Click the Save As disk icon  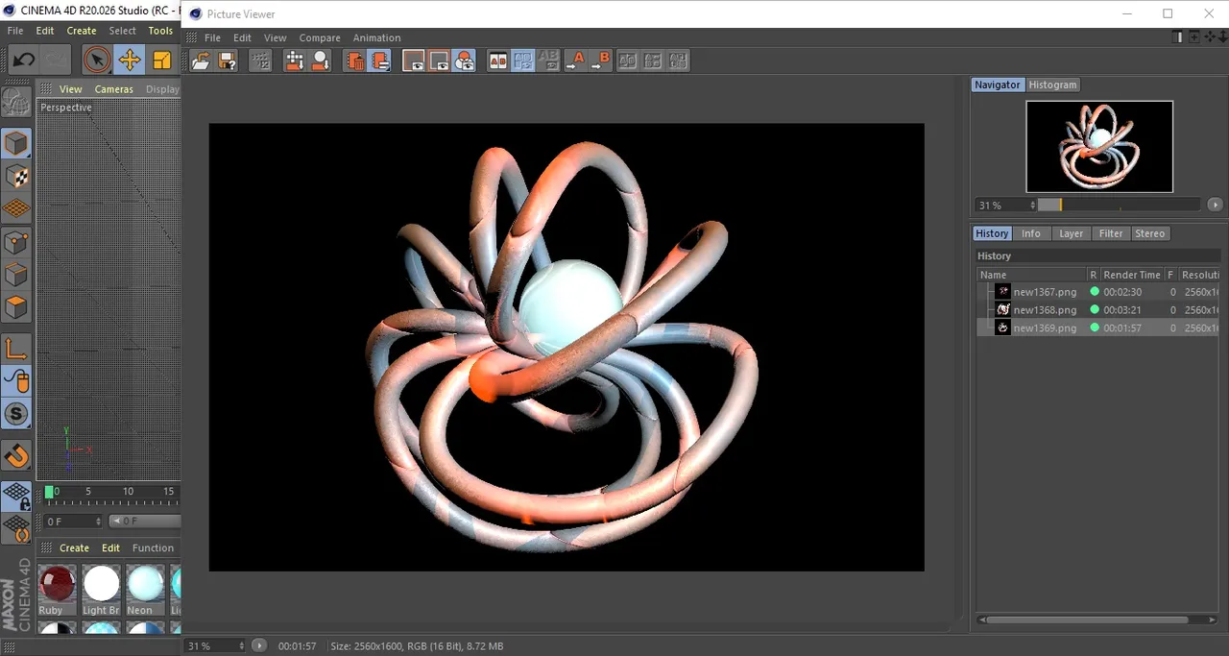[228, 61]
